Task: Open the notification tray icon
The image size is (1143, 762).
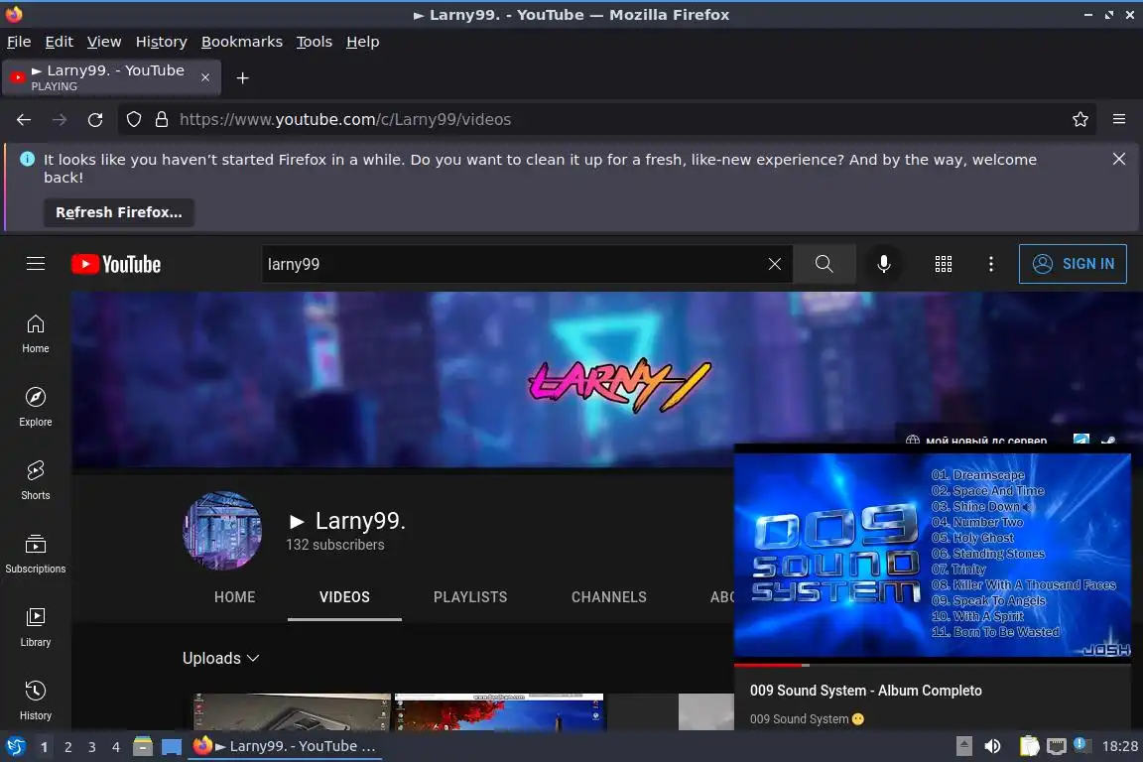Action: click(1082, 745)
